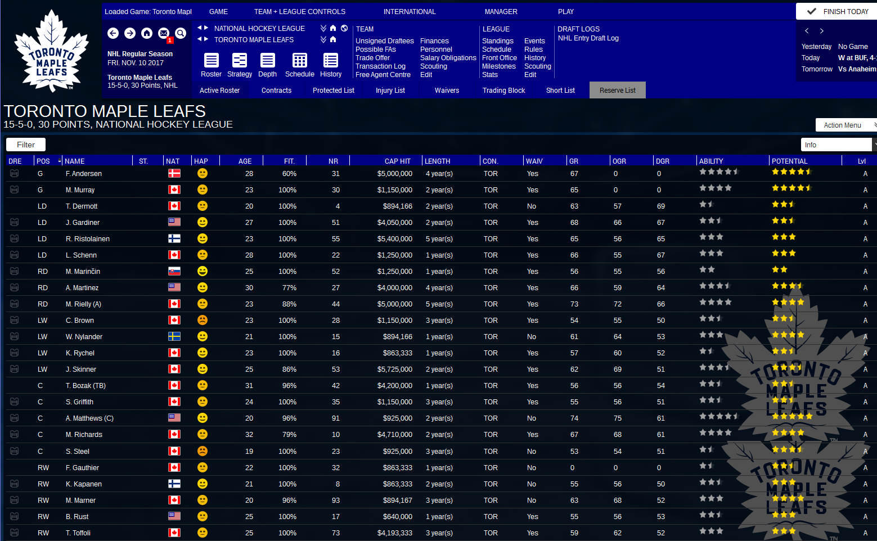Toggle dressed status for A. Matthews
This screenshot has height=541, width=877.
(15, 418)
